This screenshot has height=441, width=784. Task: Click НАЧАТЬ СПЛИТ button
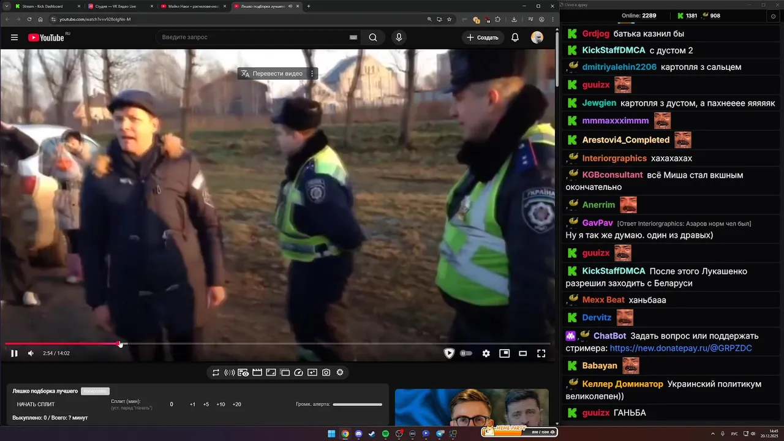(x=36, y=404)
